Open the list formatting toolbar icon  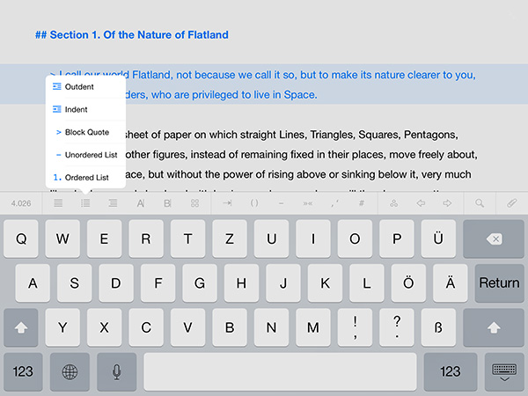click(x=85, y=203)
